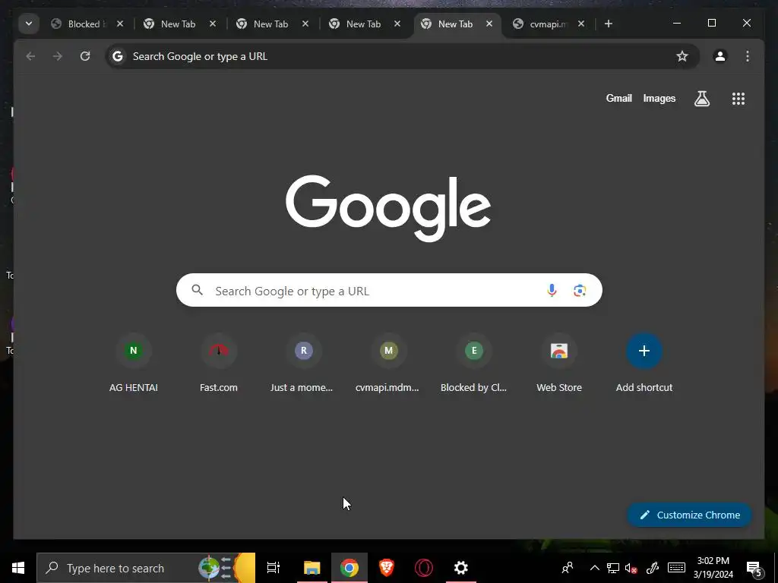Open Settings gear on the taskbar
The width and height of the screenshot is (778, 583).
pyautogui.click(x=461, y=568)
